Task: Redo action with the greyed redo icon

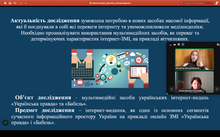Action: click(x=21, y=3)
